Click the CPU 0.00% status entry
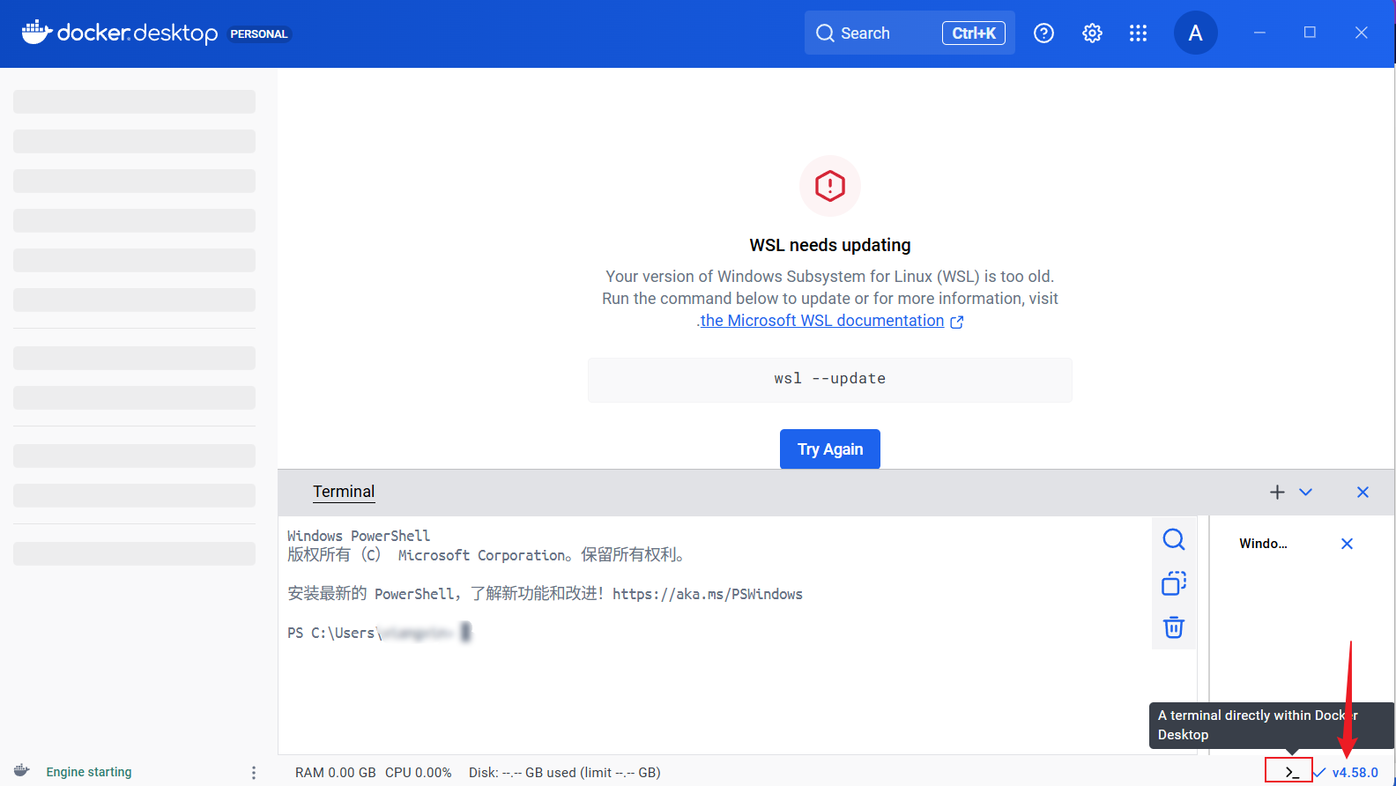The image size is (1396, 786). coord(418,773)
